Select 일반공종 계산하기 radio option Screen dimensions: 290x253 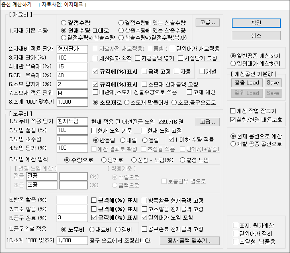point(255,56)
